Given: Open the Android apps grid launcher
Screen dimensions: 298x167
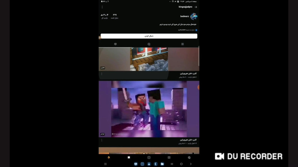Looking at the screenshot, I should click(x=106, y=164).
